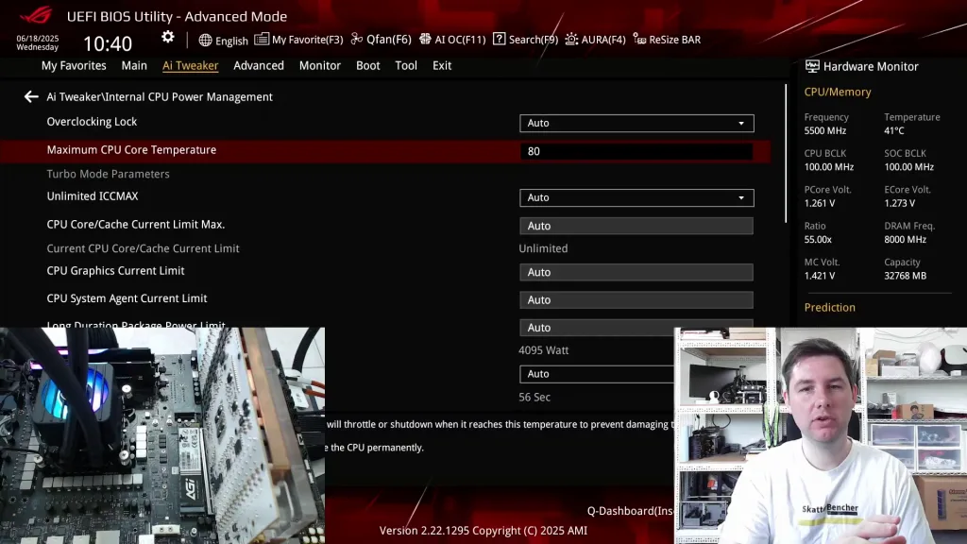Click the Maximum CPU Core Temperature field
The width and height of the screenshot is (967, 544).
click(636, 151)
